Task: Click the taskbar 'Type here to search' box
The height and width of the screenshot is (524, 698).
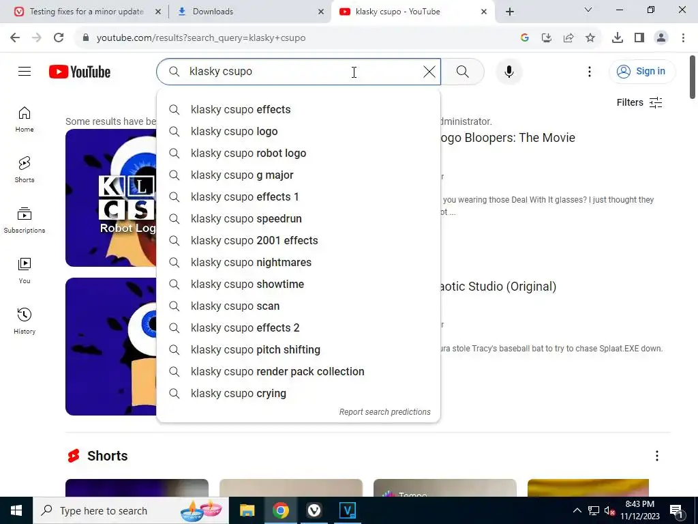Action: [x=131, y=510]
